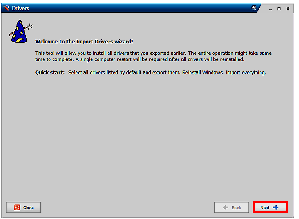The image size is (299, 219).
Task: Proceed with the Next button
Action: pos(270,207)
